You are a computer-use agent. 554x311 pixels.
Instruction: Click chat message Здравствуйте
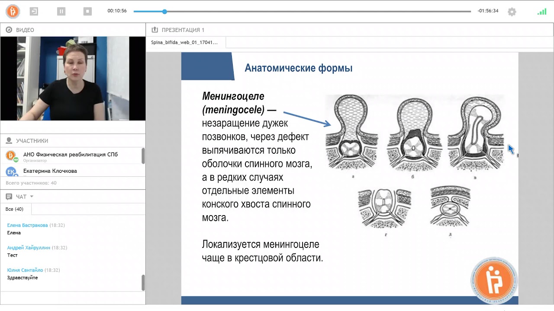pos(23,278)
